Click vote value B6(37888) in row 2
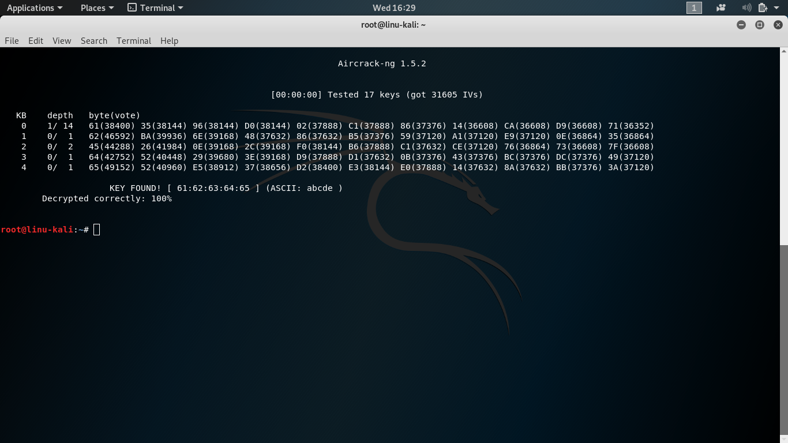The height and width of the screenshot is (443, 788). [372, 147]
